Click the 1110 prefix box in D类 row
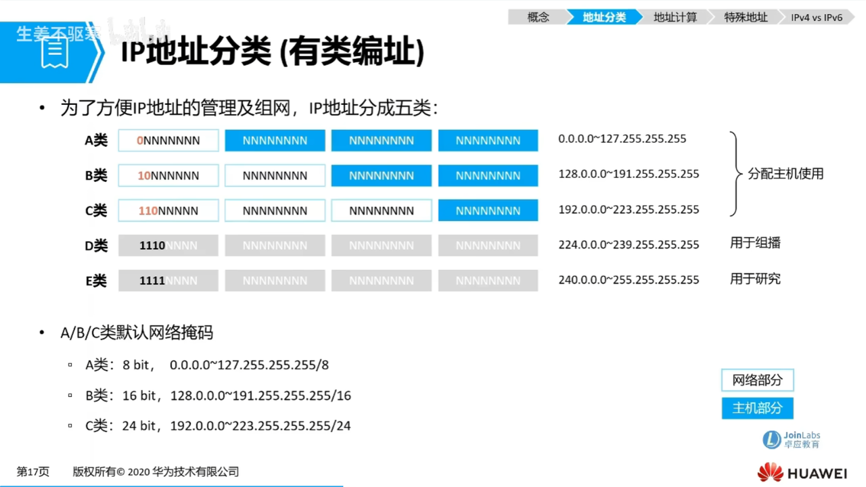866x487 pixels. [168, 246]
